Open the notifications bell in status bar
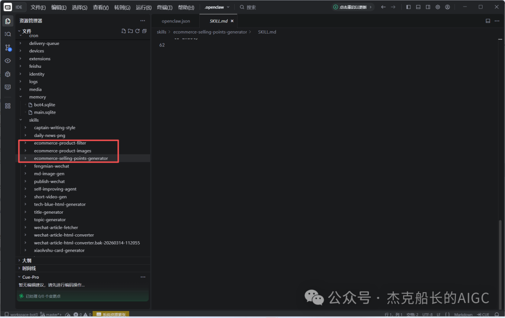This screenshot has height=318, width=505. pyautogui.click(x=497, y=314)
